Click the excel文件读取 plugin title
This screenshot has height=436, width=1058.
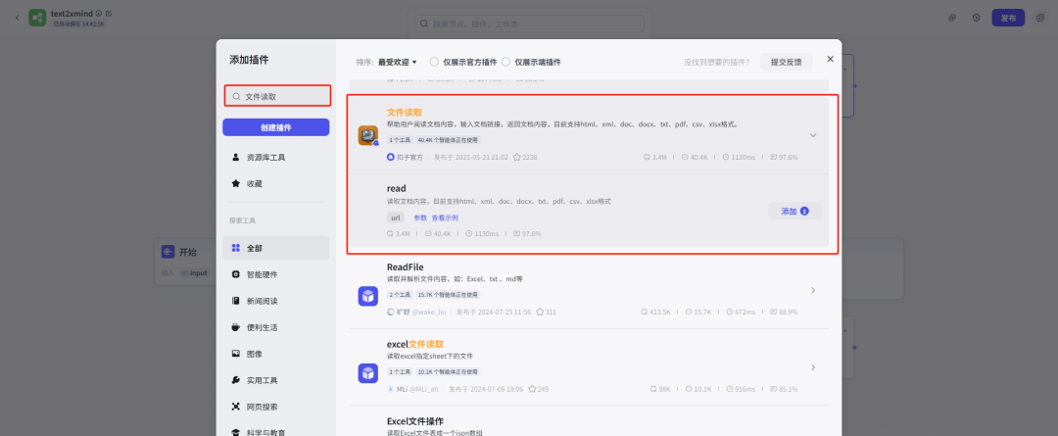coord(415,344)
